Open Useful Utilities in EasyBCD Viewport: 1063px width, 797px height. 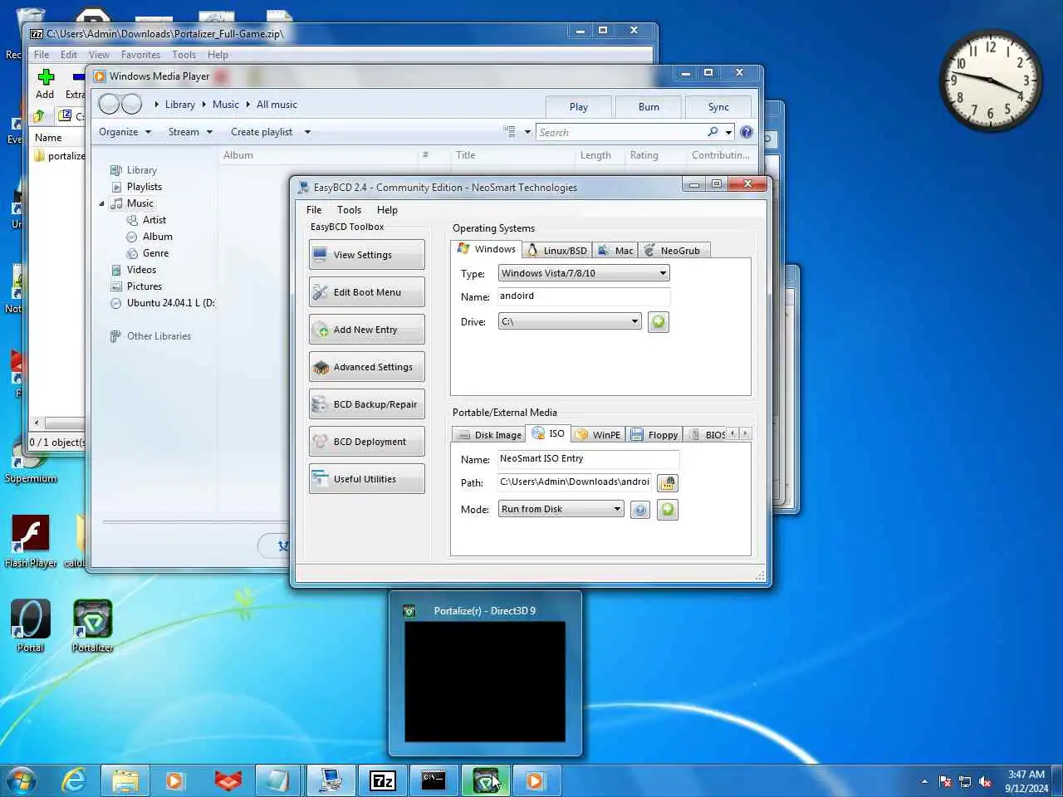pos(366,479)
